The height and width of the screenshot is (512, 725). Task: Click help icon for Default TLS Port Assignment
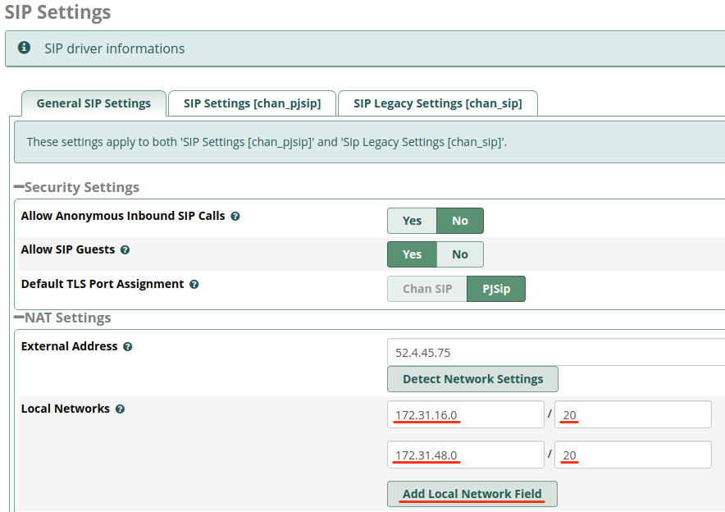pyautogui.click(x=194, y=285)
